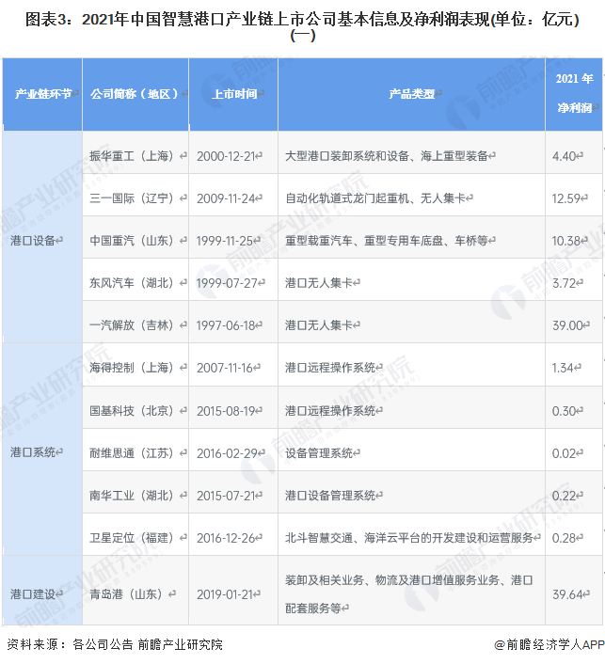Click net profit value '0.22'

click(x=564, y=496)
